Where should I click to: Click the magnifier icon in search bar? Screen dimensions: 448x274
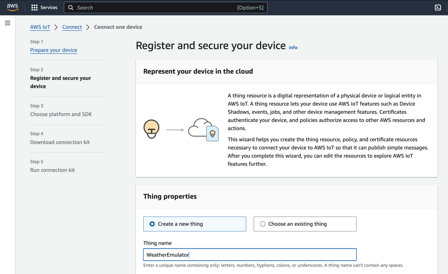click(71, 8)
